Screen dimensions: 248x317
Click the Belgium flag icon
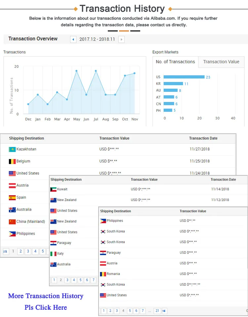point(12,161)
